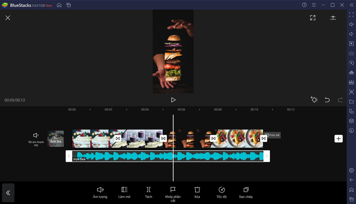This screenshot has width=356, height=204.
Task: Take a screenshot via BlueStacks camera icon
Action: tap(351, 92)
